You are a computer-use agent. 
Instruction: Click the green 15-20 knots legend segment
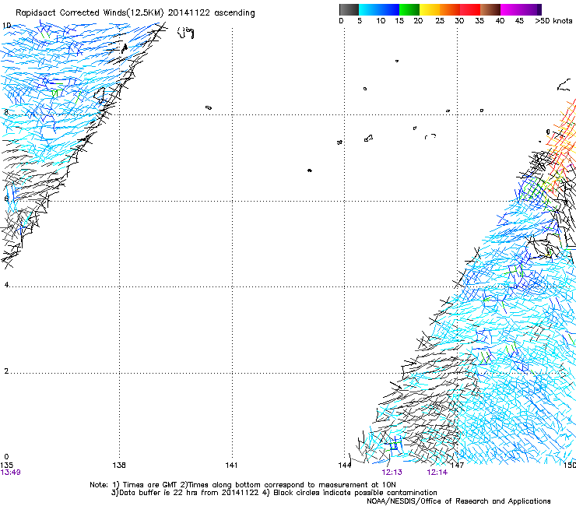point(409,9)
